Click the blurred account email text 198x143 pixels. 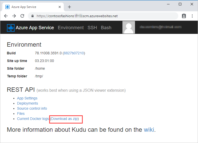coord(161,27)
